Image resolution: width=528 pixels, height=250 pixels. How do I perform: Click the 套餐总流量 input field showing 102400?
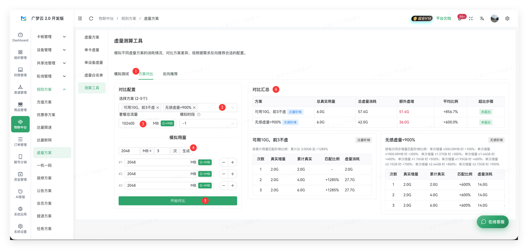point(147,123)
